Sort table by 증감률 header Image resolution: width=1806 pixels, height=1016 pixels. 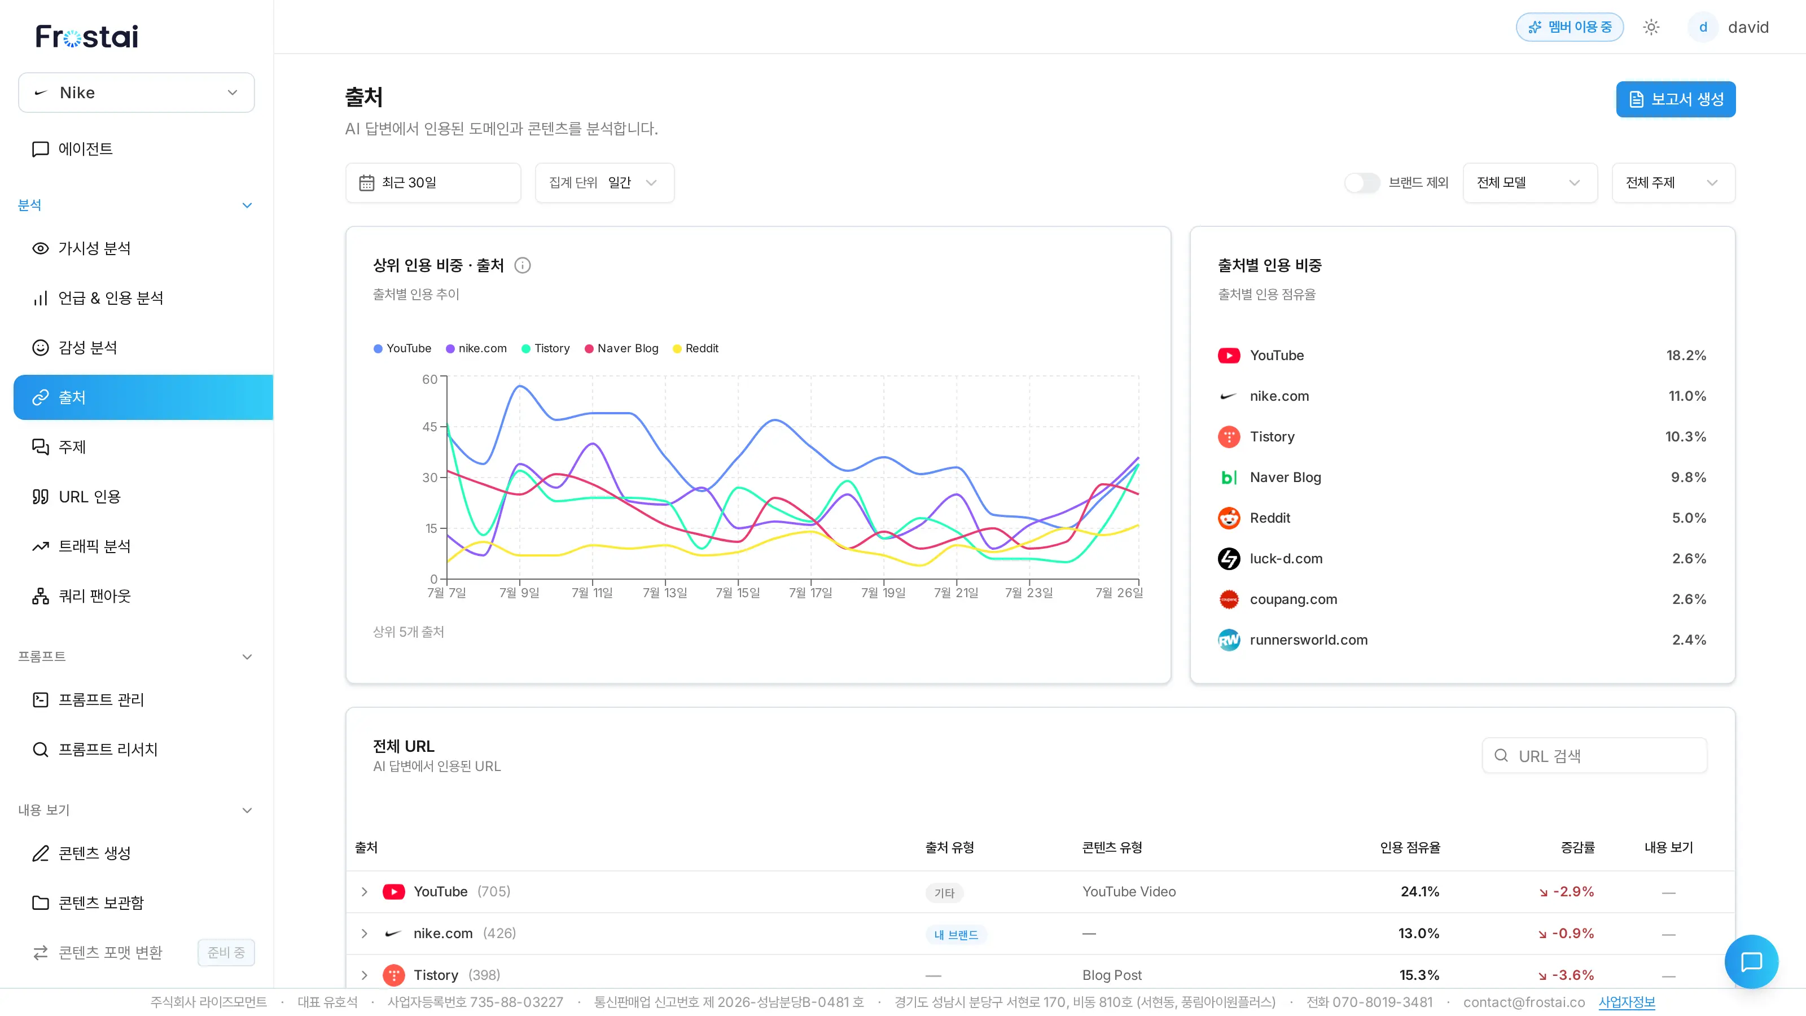[x=1577, y=848]
